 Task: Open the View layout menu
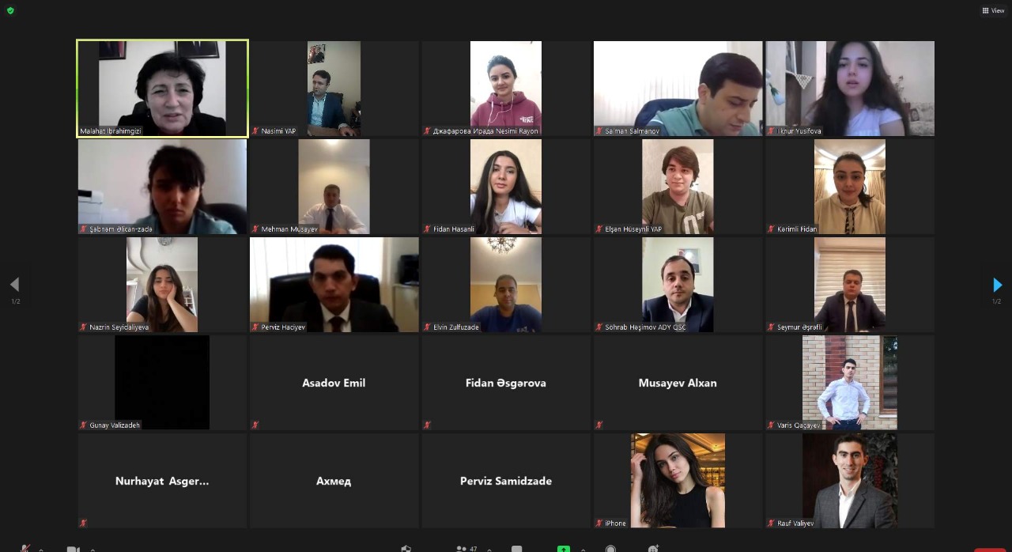[x=993, y=10]
